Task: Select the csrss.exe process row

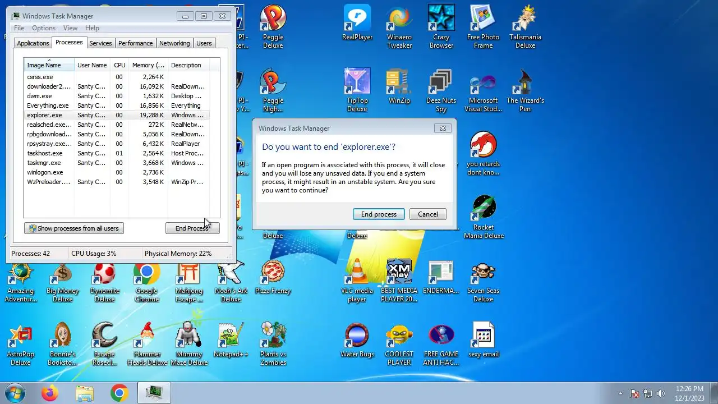Action: pyautogui.click(x=116, y=77)
